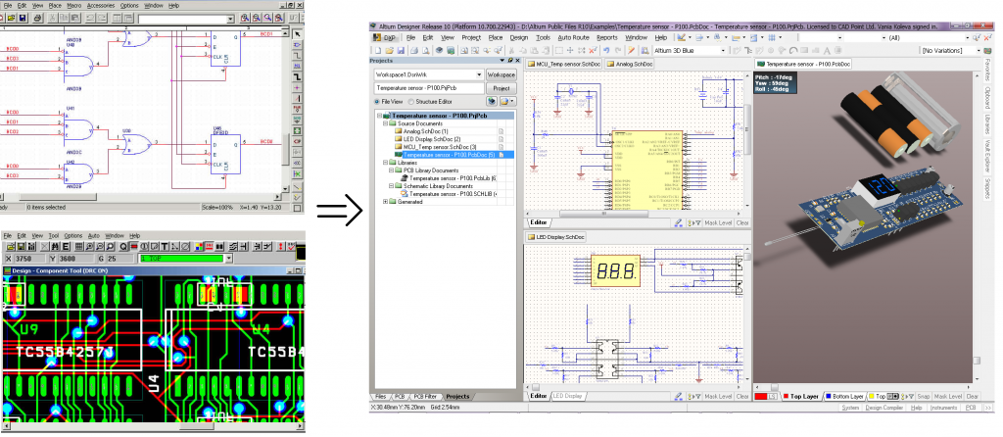Switch to Analog.SchDoc document tab

(630, 64)
